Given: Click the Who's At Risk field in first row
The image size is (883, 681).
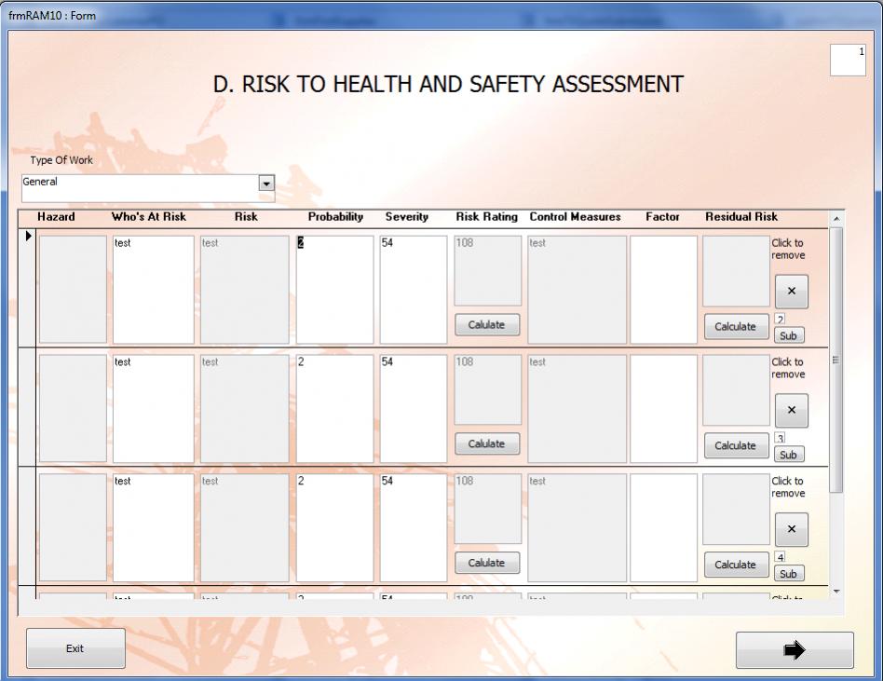Looking at the screenshot, I should (153, 290).
